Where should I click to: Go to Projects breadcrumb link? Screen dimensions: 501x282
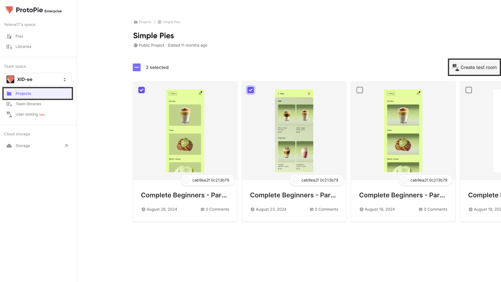pos(145,22)
